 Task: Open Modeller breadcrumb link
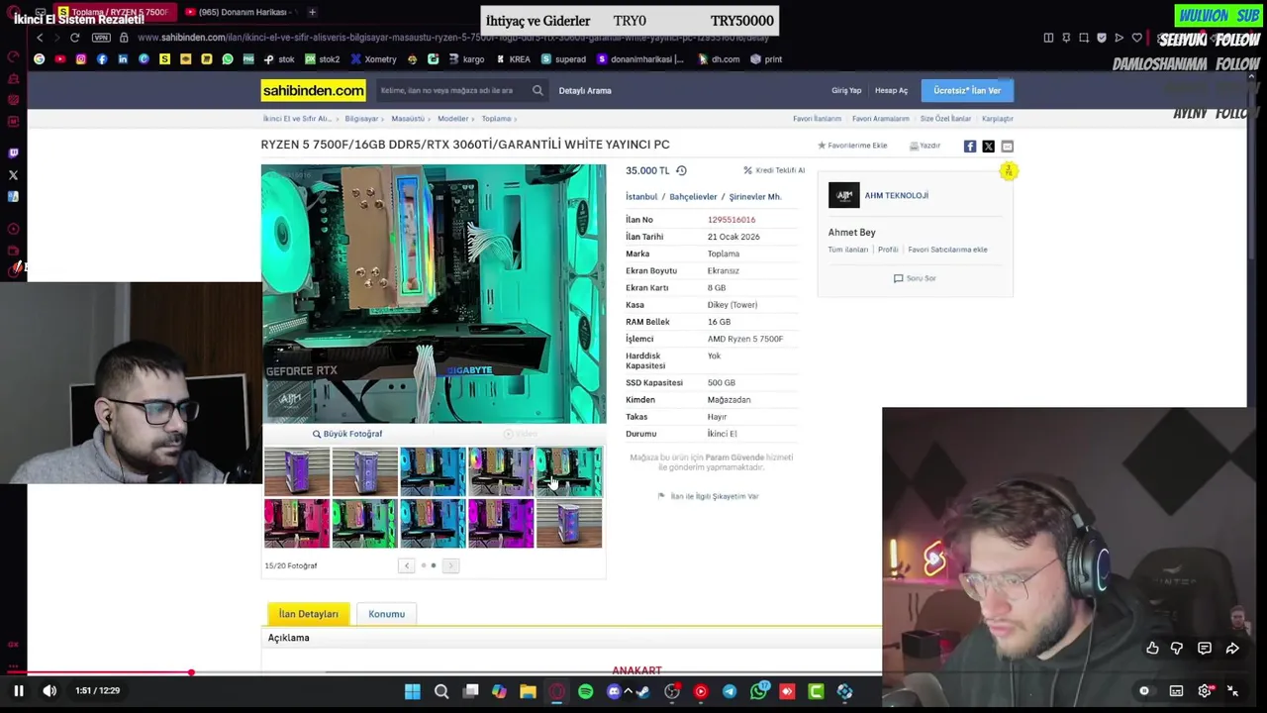tap(452, 119)
